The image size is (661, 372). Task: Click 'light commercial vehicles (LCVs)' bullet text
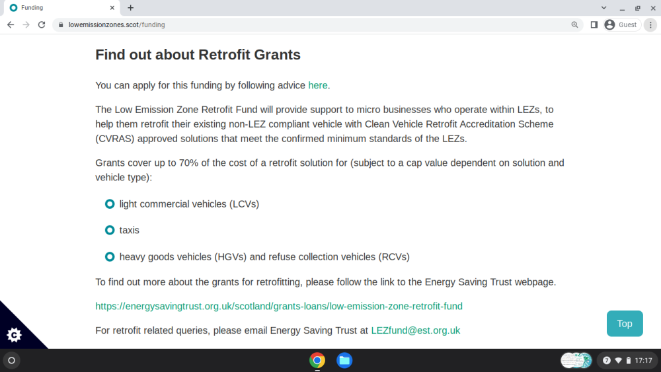pos(189,204)
